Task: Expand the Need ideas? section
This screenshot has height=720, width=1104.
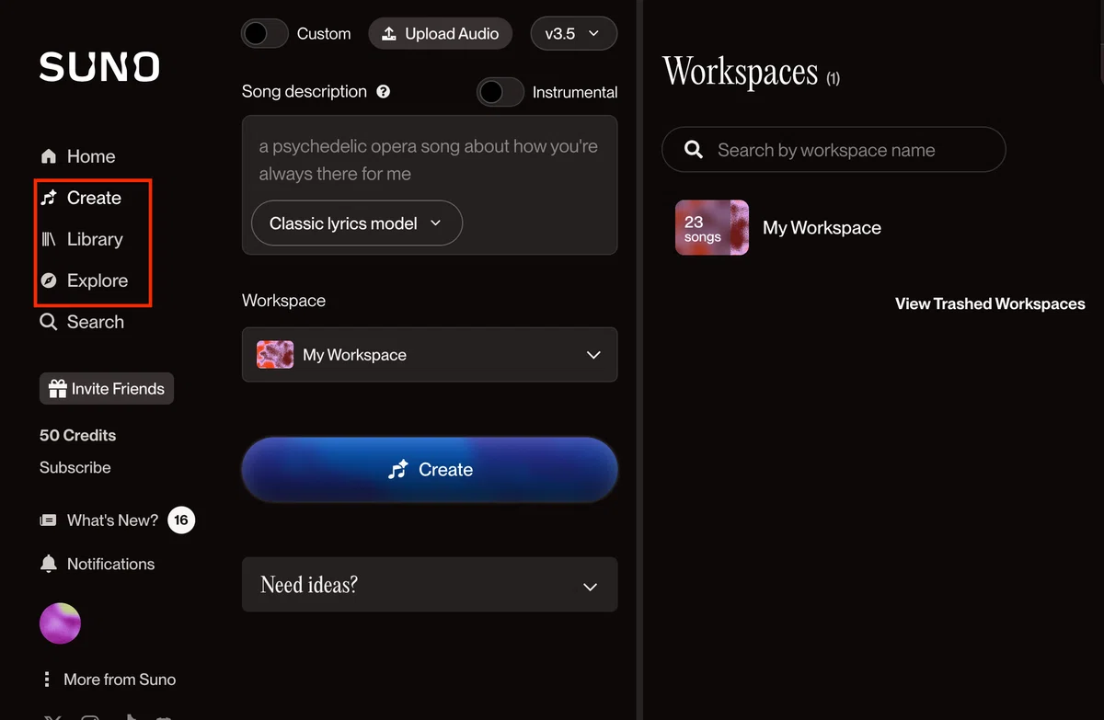Action: [430, 585]
